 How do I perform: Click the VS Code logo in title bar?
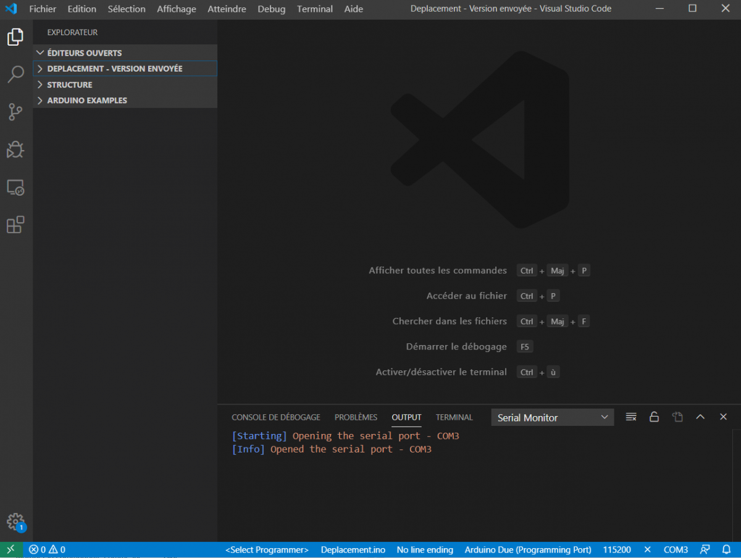[11, 9]
